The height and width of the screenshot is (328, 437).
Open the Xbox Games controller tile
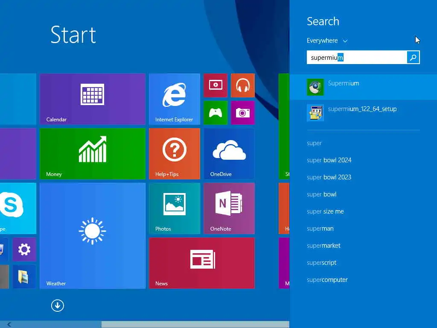[x=216, y=113]
